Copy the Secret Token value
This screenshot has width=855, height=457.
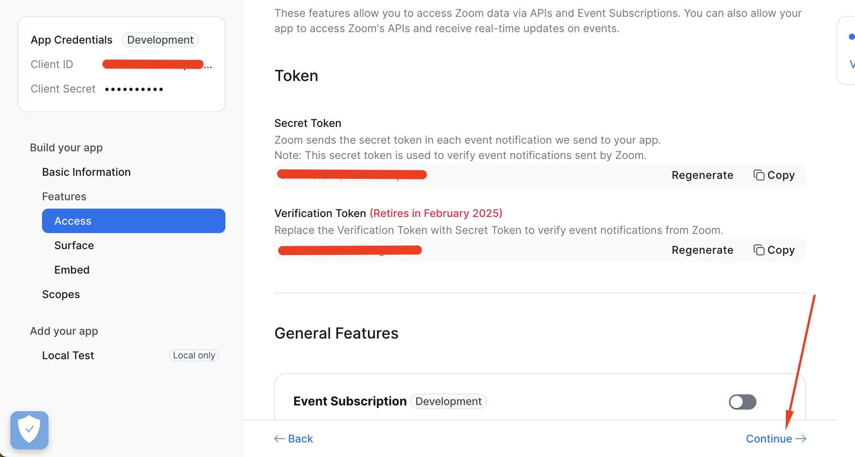click(774, 175)
